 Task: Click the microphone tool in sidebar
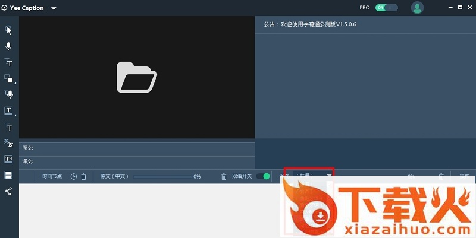tap(8, 46)
